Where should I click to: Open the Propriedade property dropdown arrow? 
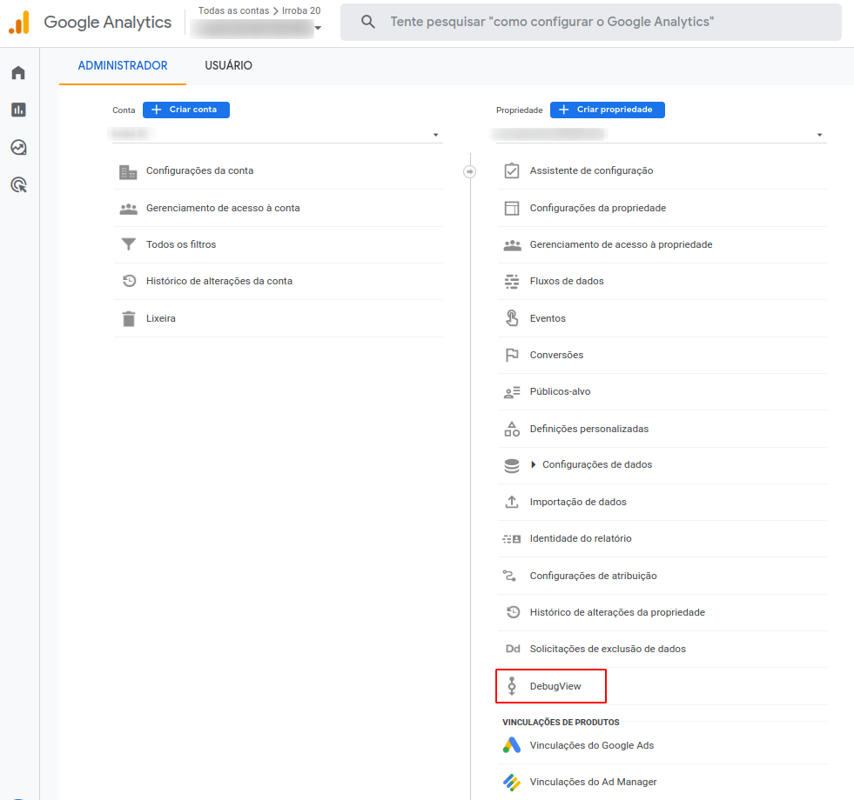[820, 135]
